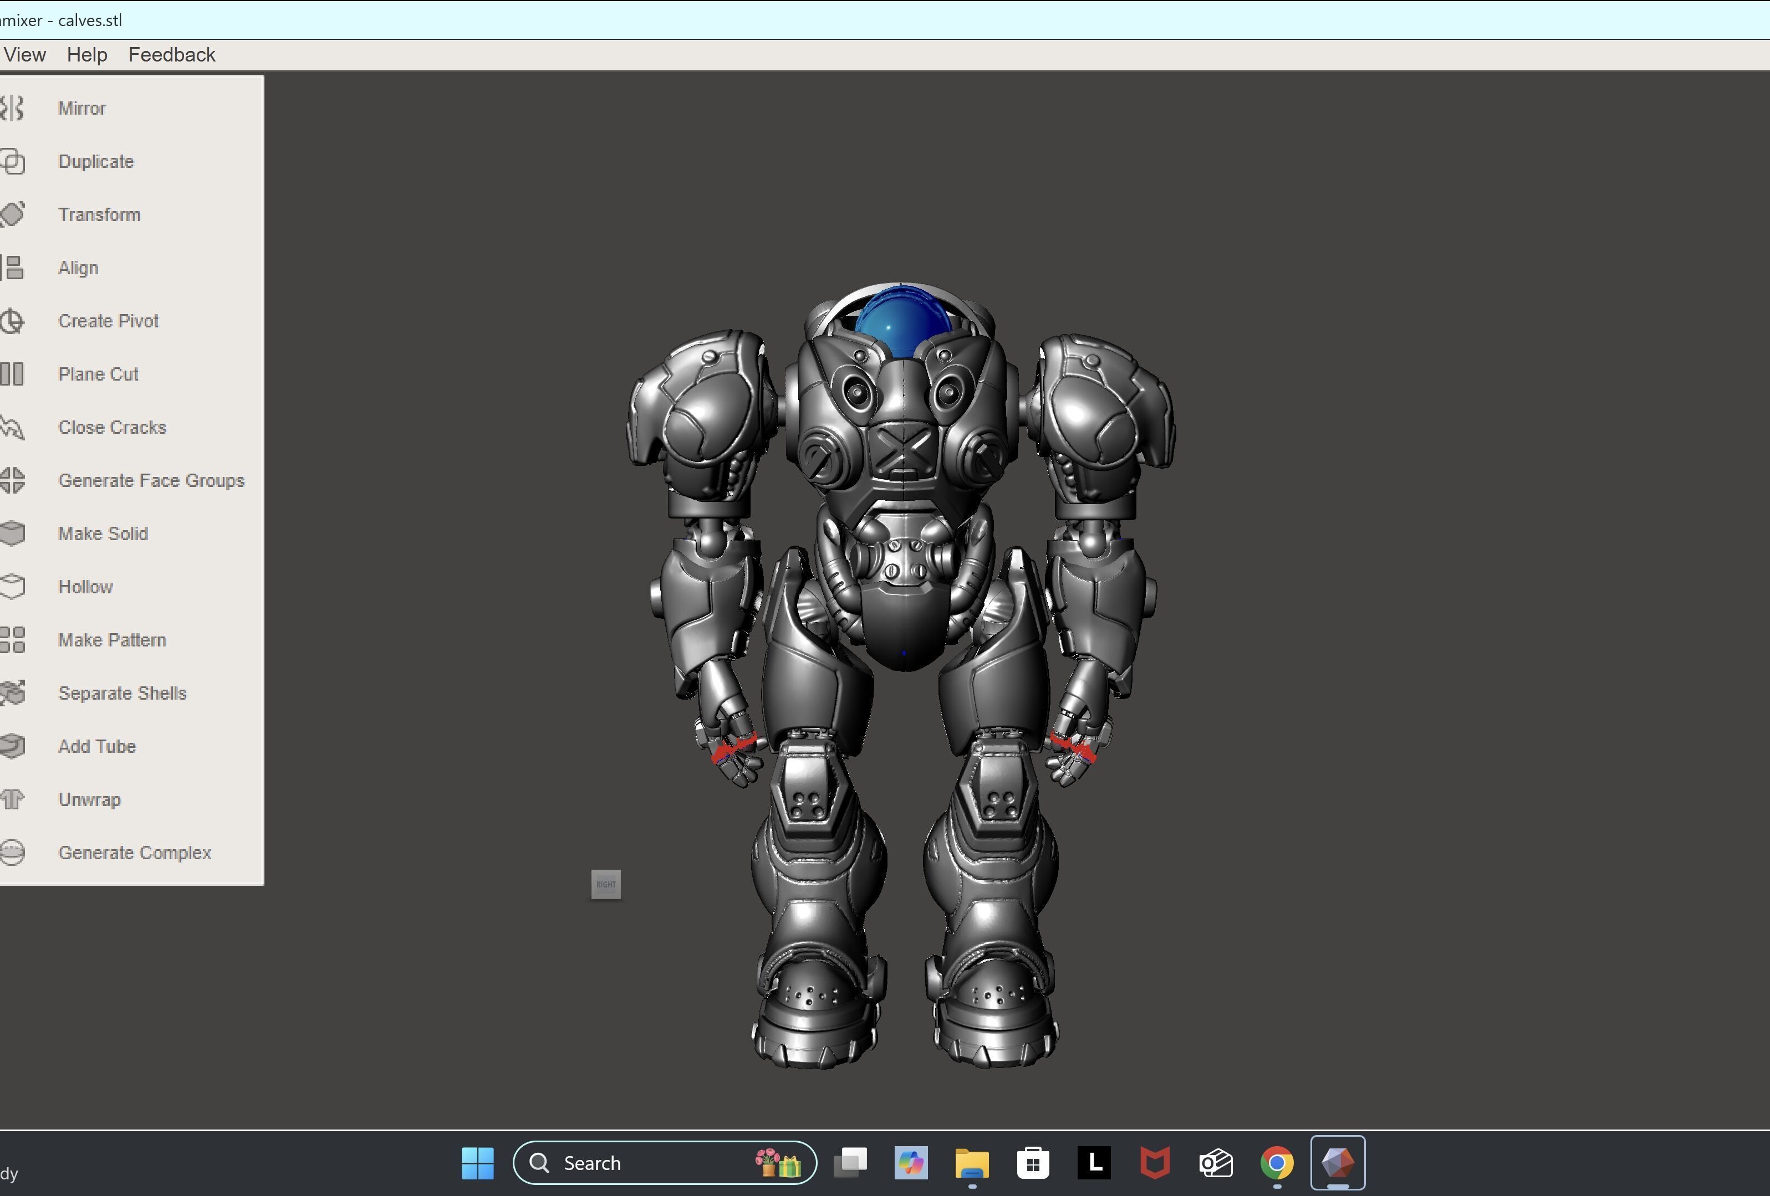Open Copilot from the taskbar

click(911, 1163)
